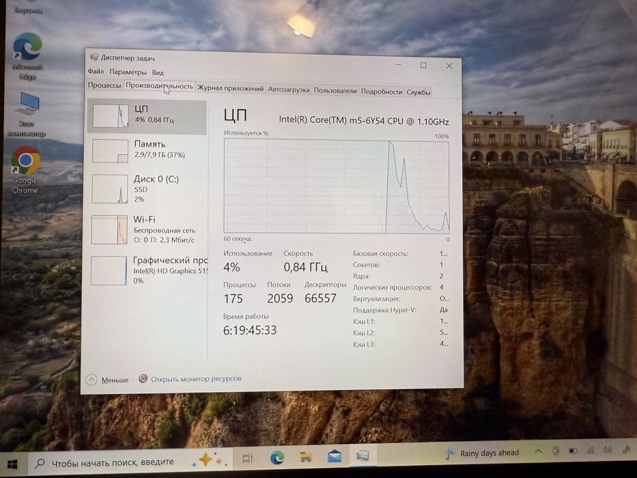This screenshot has width=637, height=478.
Task: Click the Task Manager taskbar icon
Action: tap(362, 455)
